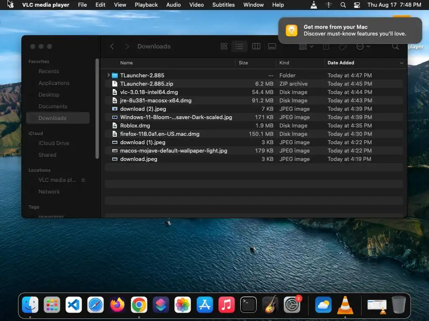Screen dimensions: 429x321
Task: Select Network under Locations
Action: tap(57, 191)
